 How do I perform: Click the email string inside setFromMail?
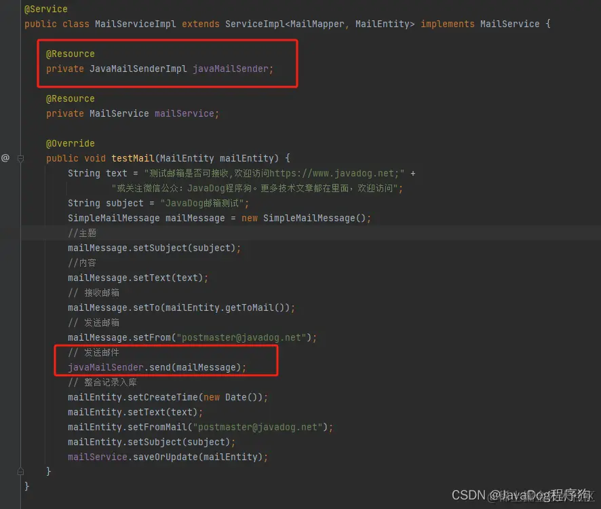point(258,428)
